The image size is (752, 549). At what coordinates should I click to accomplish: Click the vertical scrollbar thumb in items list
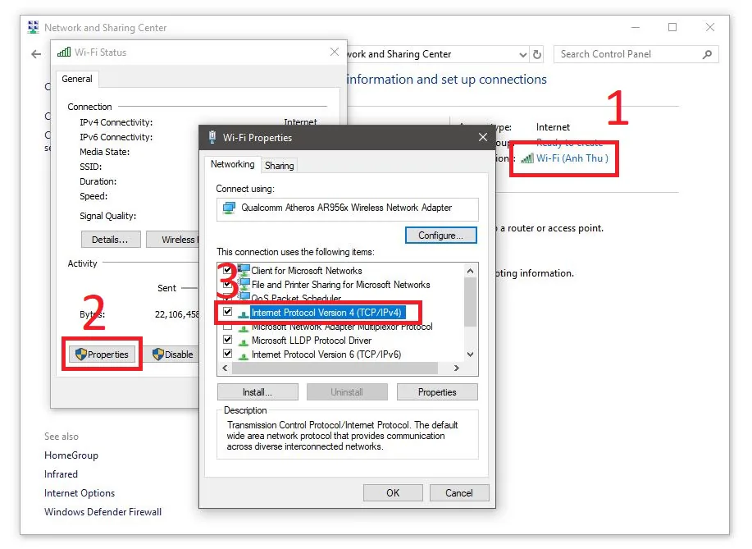click(471, 302)
